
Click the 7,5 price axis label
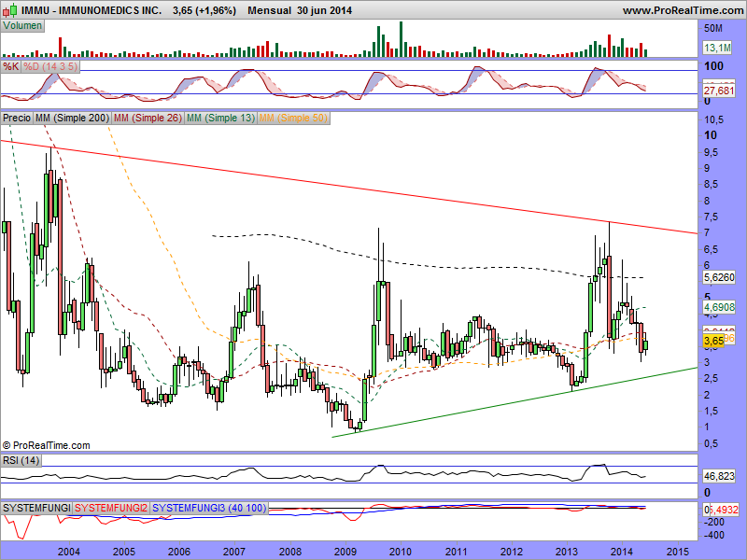712,217
